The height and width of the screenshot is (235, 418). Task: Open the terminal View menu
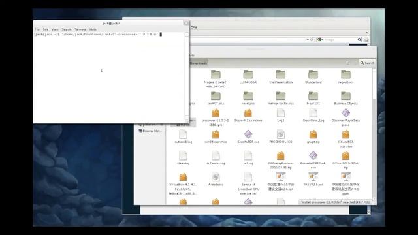pos(55,29)
